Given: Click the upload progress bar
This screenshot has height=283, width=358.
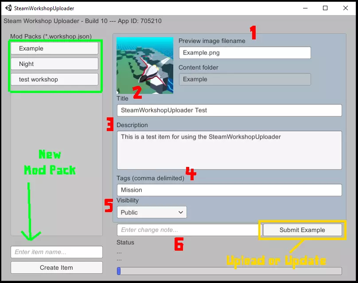Looking at the screenshot, I should (229, 271).
